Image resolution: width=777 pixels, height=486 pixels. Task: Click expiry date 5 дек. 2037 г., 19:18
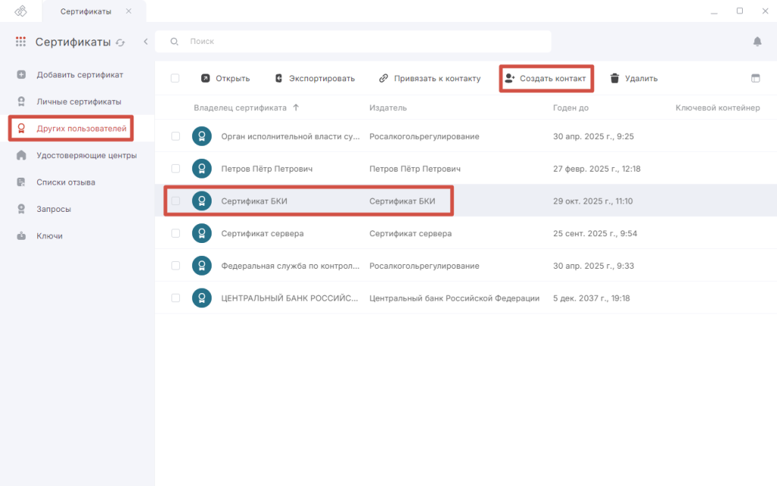coord(591,298)
